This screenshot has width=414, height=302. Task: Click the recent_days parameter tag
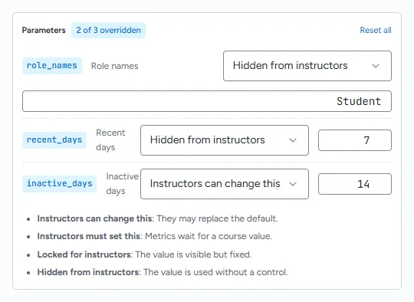[x=54, y=140]
